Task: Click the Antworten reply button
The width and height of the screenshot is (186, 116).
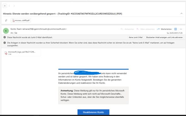Action: [127, 29]
